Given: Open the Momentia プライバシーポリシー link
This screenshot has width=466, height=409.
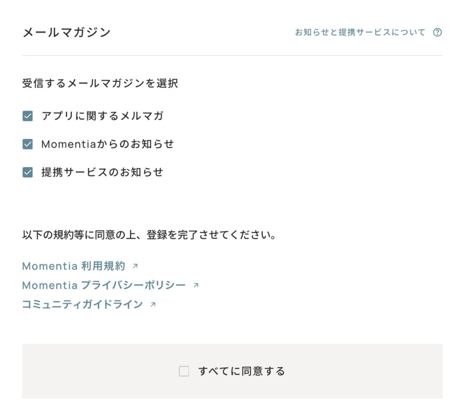Looking at the screenshot, I should pos(104,285).
